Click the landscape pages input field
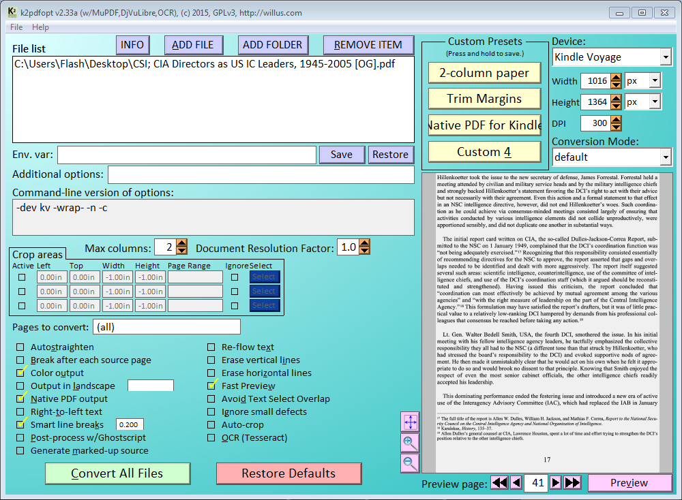 (x=151, y=386)
